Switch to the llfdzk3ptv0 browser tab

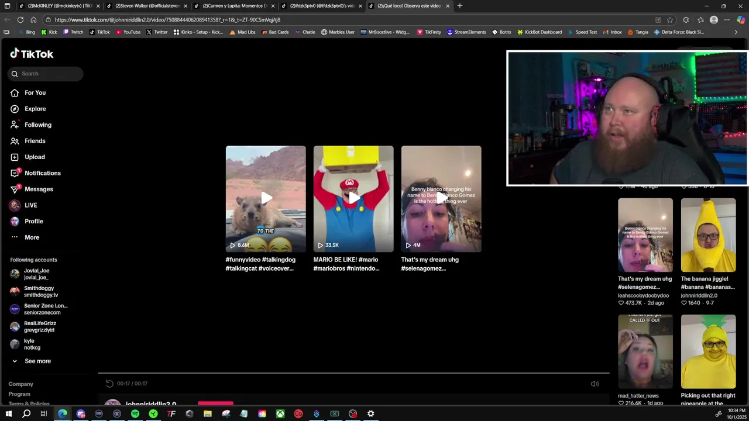[321, 6]
